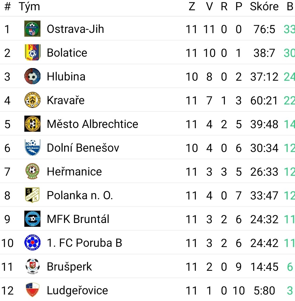This screenshot has width=295, height=301.
Task: Click the Kravaře yellow club badge
Action: (x=32, y=100)
